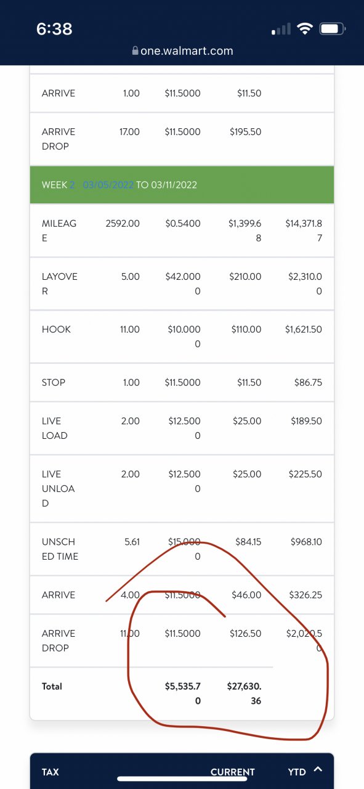Select the WEEK 2 green header row
The image size is (364, 789).
[182, 185]
